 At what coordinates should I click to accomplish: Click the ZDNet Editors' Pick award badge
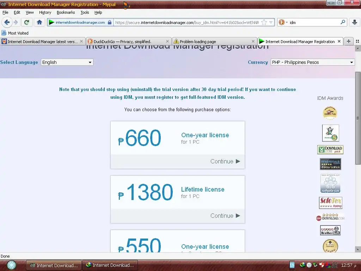coord(330,113)
